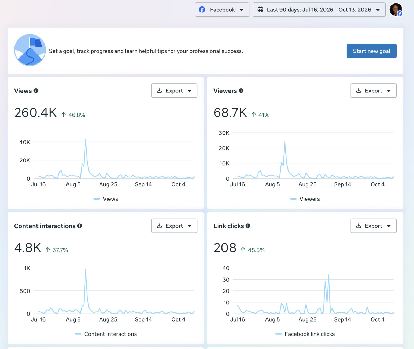Toggle the Content interactions legend series
Viewport: 414px width, 349px height.
click(106, 334)
